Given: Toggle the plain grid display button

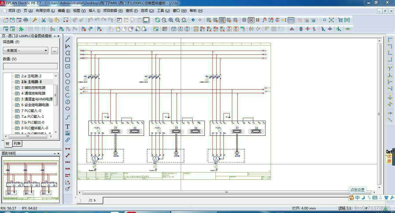Looking at the screenshot, I should coord(244,20).
